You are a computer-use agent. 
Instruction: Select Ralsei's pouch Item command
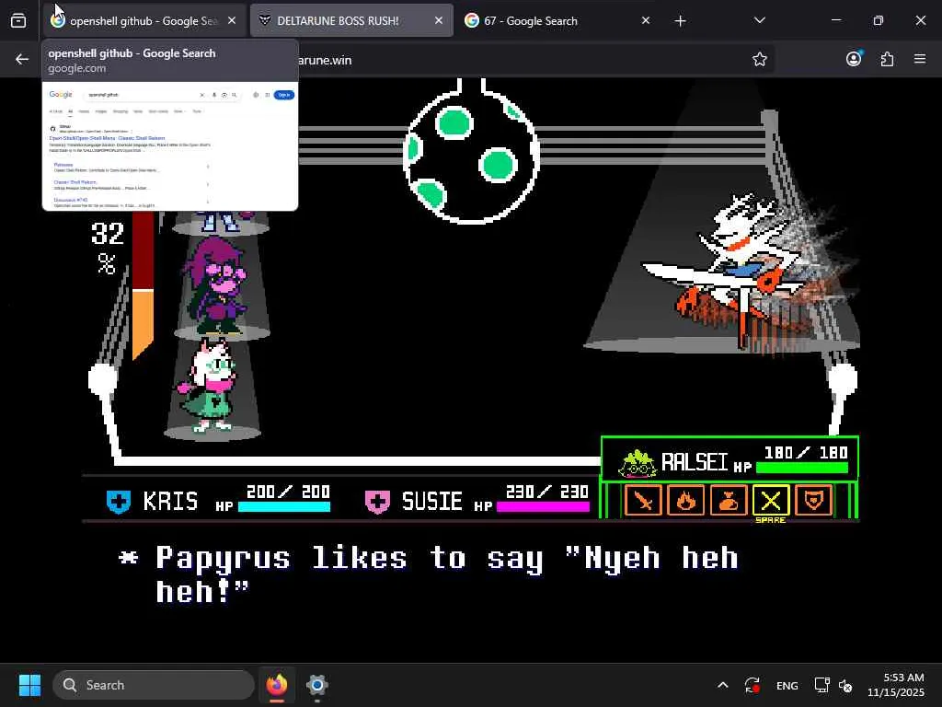(729, 500)
